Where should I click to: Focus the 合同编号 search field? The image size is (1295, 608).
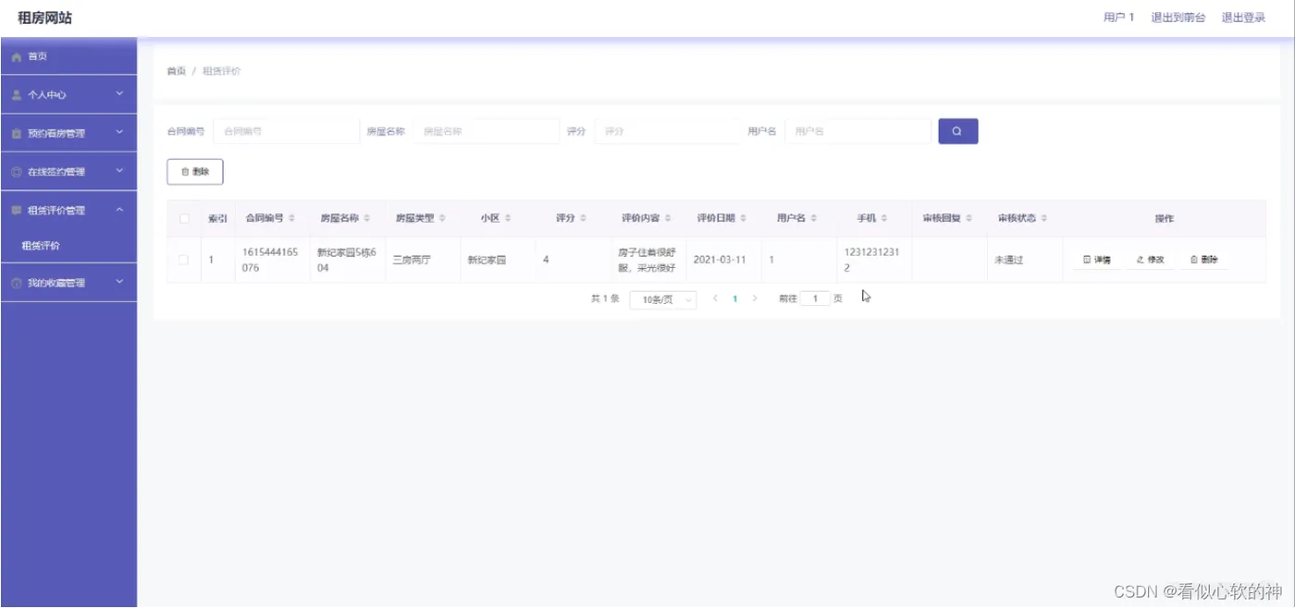click(286, 131)
